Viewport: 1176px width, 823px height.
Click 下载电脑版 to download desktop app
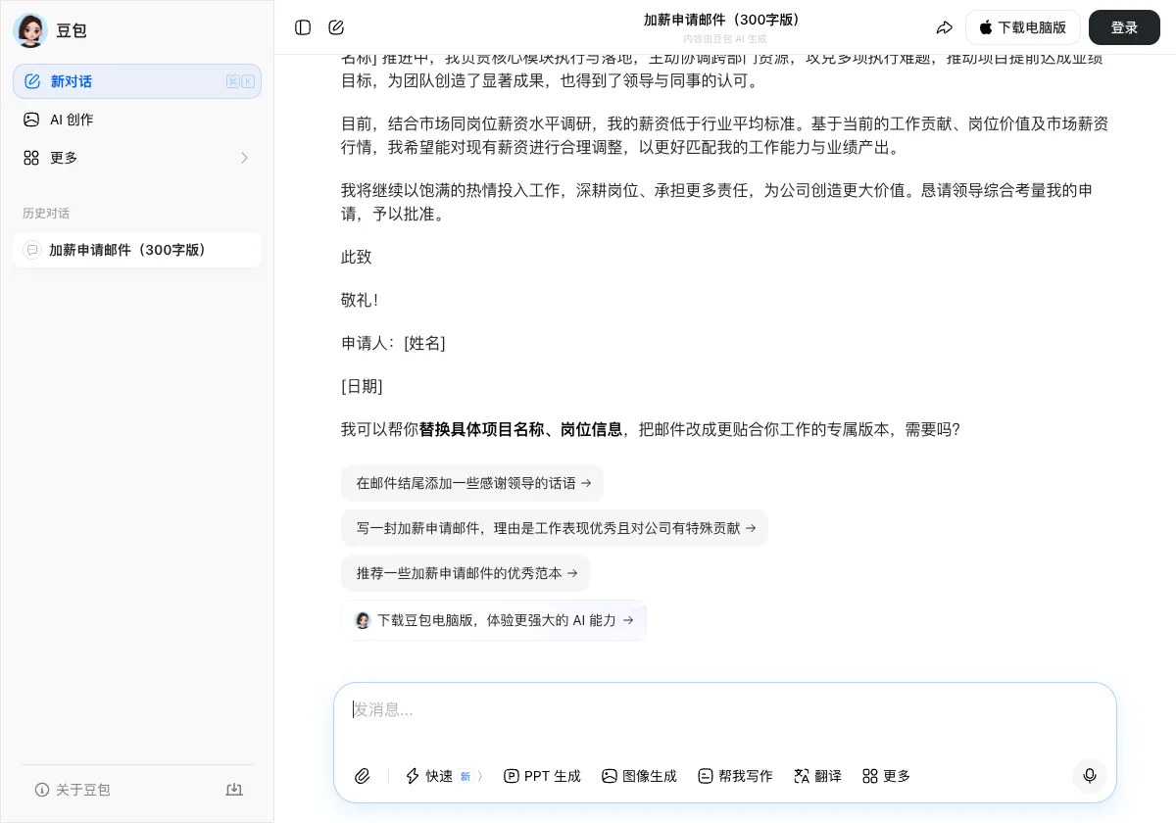1022,27
